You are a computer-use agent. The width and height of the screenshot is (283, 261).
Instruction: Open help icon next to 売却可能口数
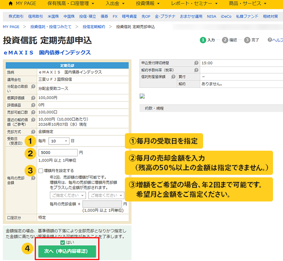pos(33,112)
